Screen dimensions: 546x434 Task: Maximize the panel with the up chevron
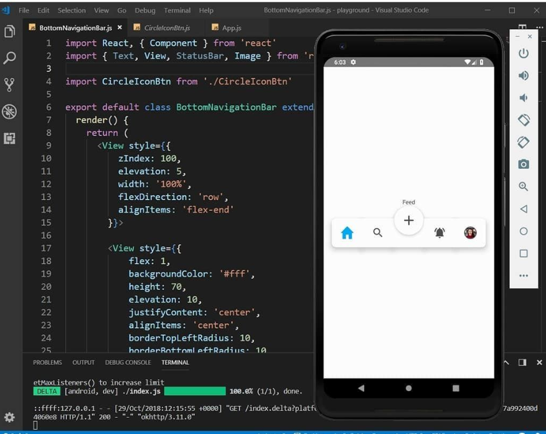506,362
